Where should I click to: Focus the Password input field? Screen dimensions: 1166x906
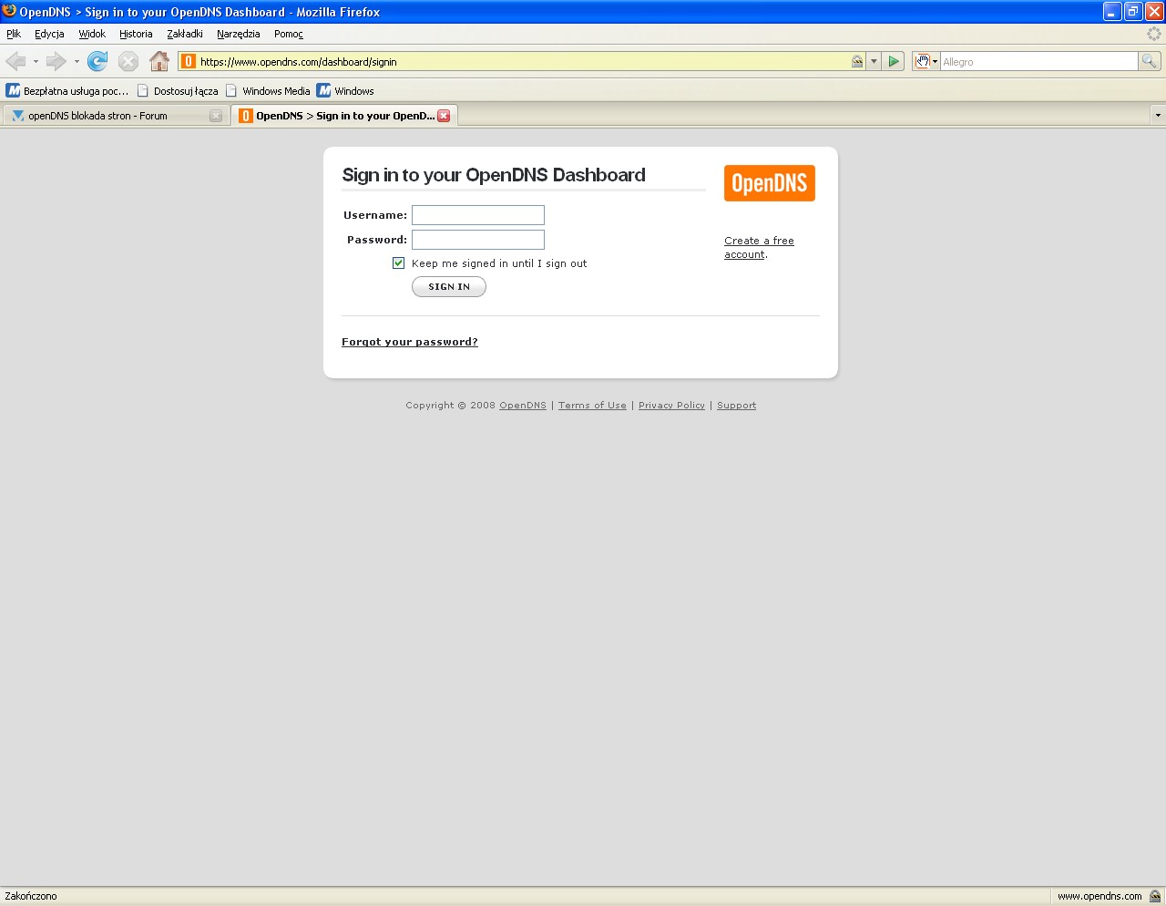pyautogui.click(x=478, y=240)
